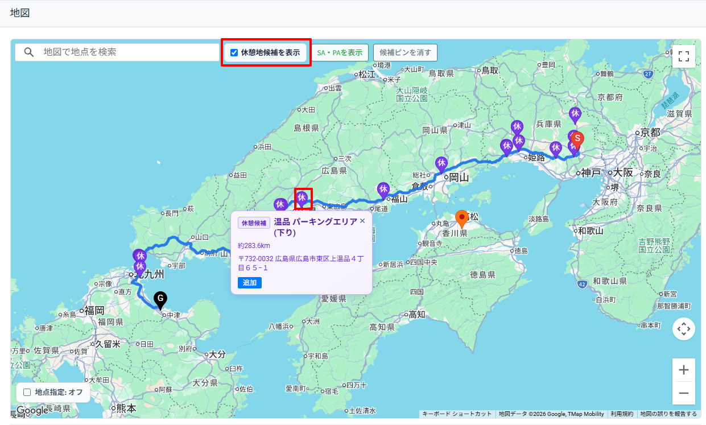The width and height of the screenshot is (706, 425).
Task: Click the SA・PAを表示 button
Action: coord(340,52)
